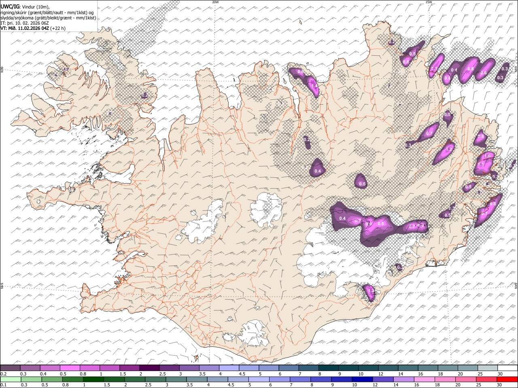Pick the white 30 swatch in the upper snow legend

coord(507,368)
